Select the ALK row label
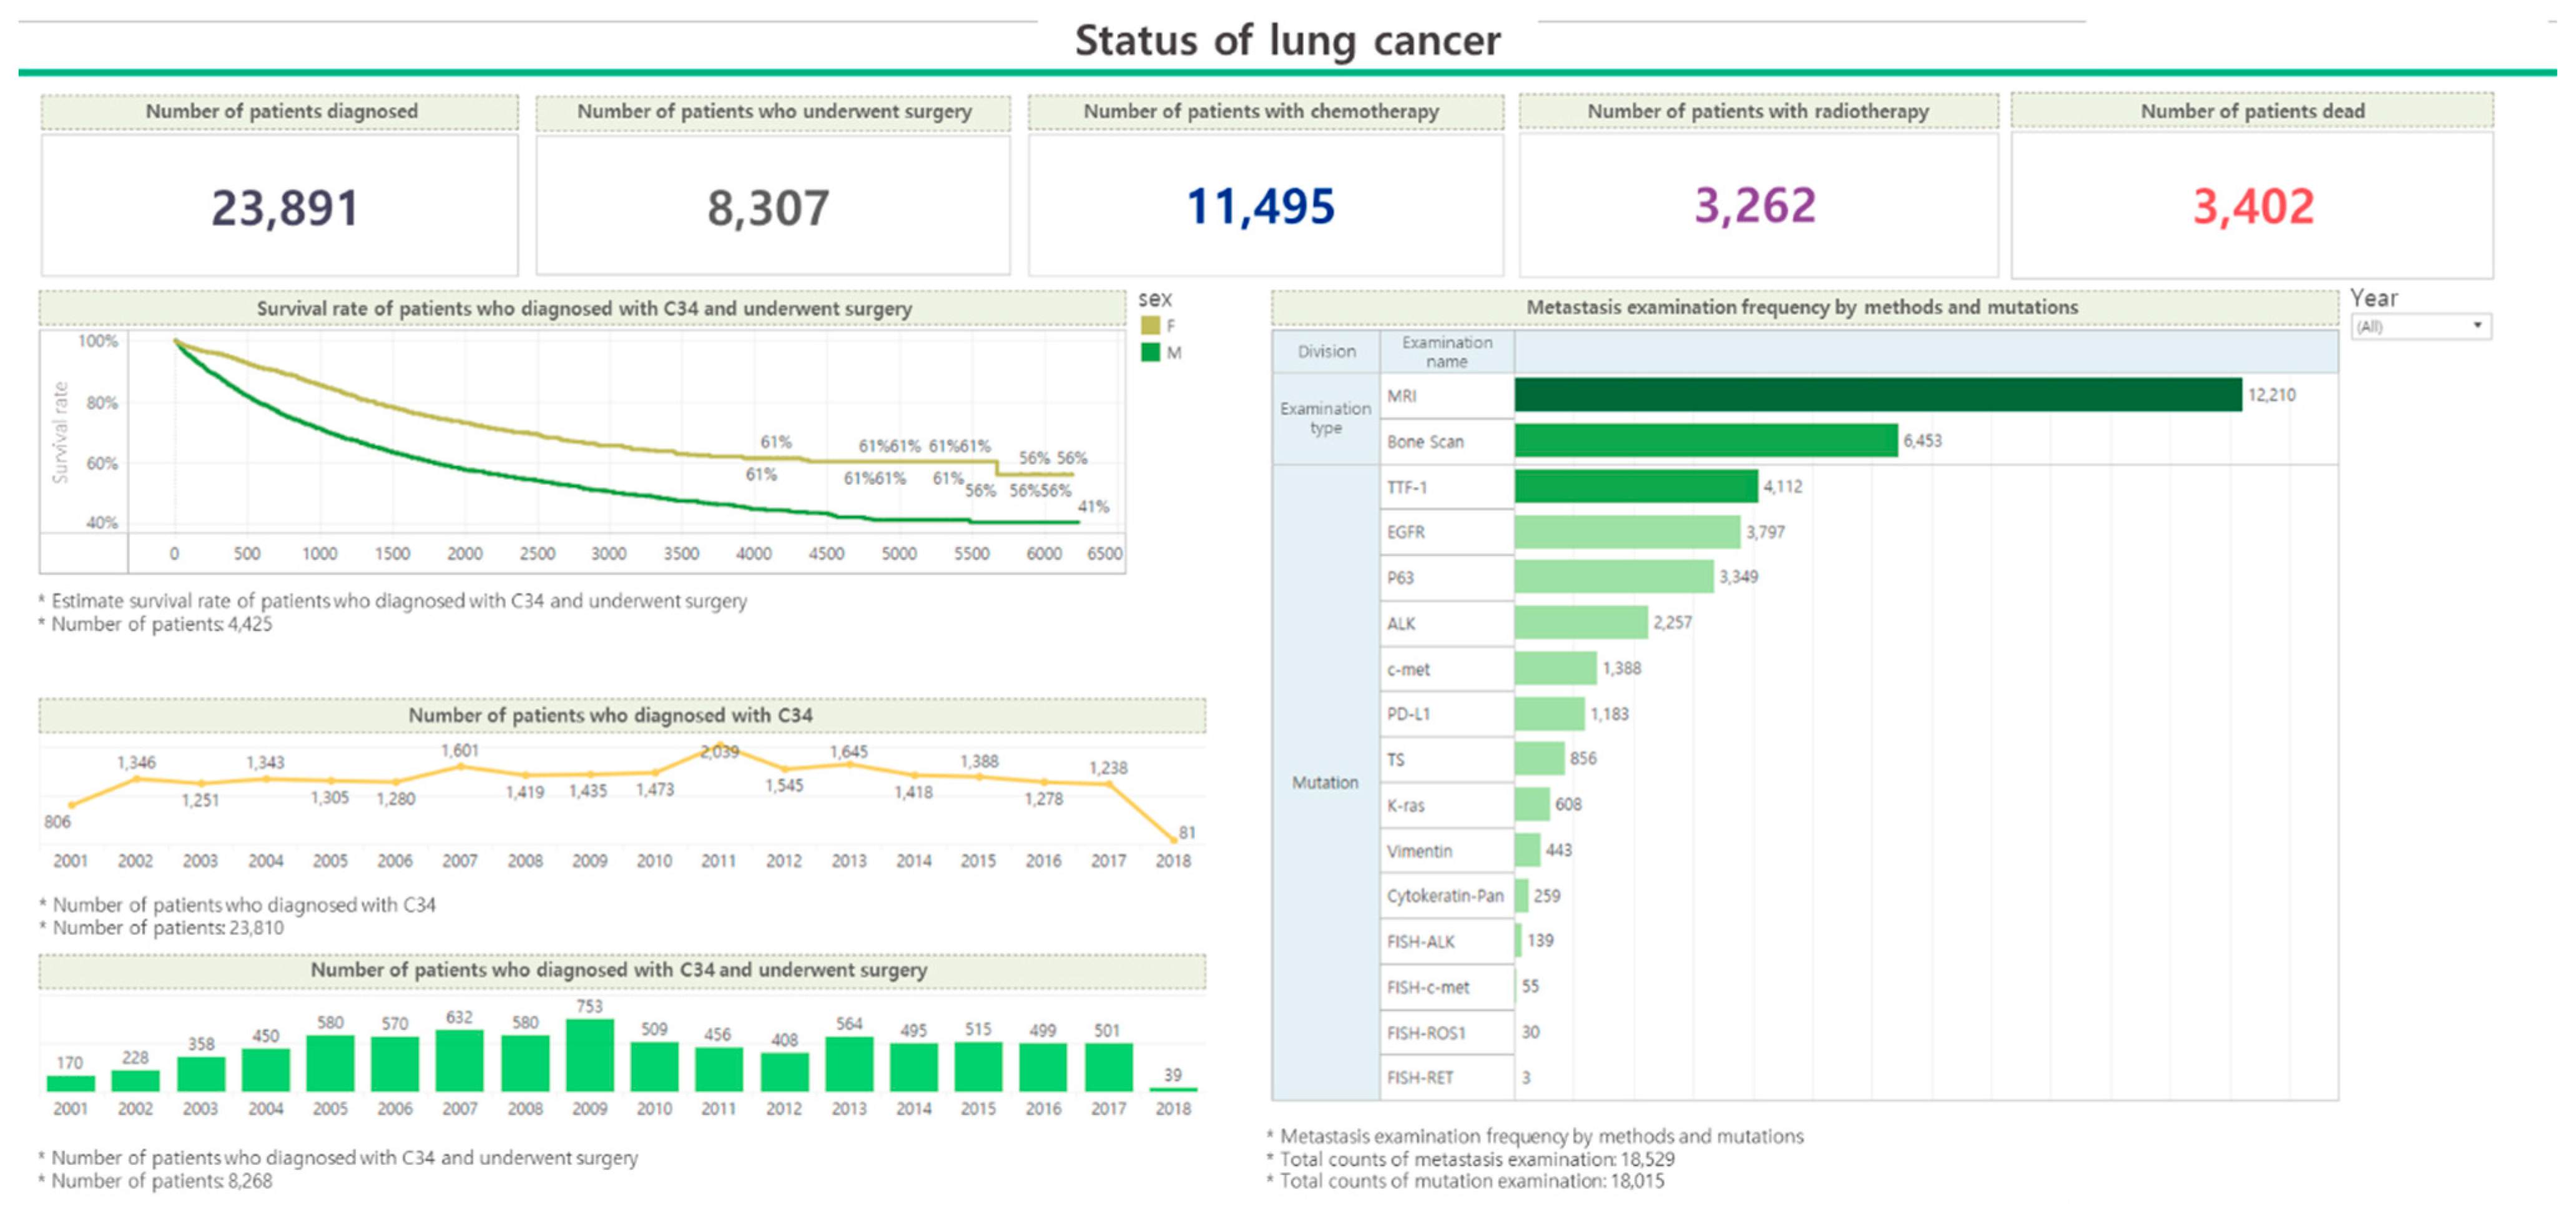Image resolution: width=2576 pixels, height=1213 pixels. (x=1401, y=623)
